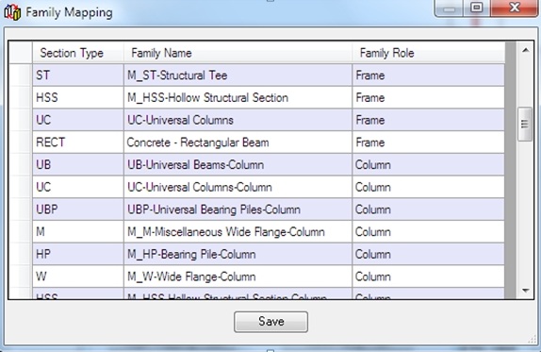Click the Family Mapping app icon in title bar

click(12, 13)
